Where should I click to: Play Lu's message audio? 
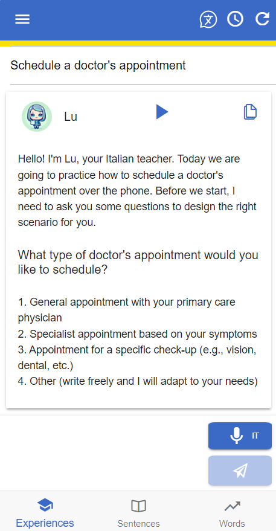point(162,112)
